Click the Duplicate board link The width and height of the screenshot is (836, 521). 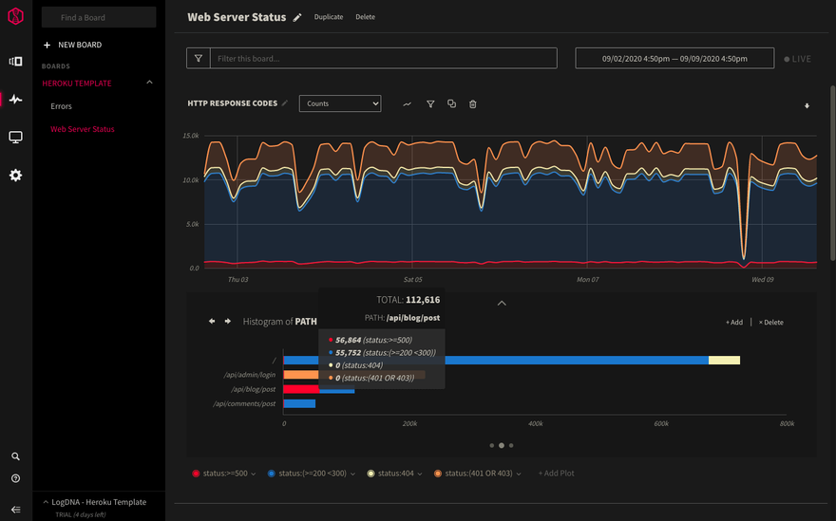click(329, 17)
